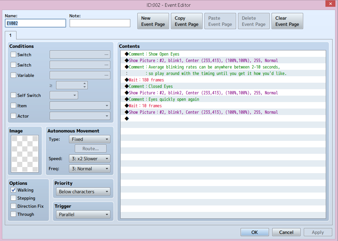Check the Item condition box
The image size is (338, 241).
[x=13, y=106]
